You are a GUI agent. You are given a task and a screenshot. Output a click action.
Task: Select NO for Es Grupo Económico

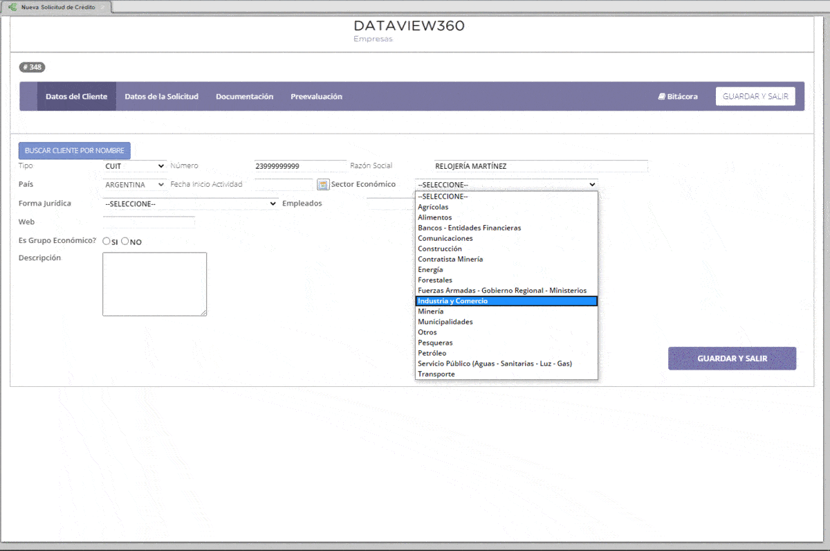point(125,242)
